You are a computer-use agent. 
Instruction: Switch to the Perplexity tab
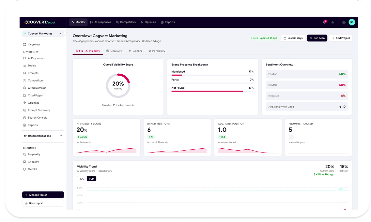157,51
